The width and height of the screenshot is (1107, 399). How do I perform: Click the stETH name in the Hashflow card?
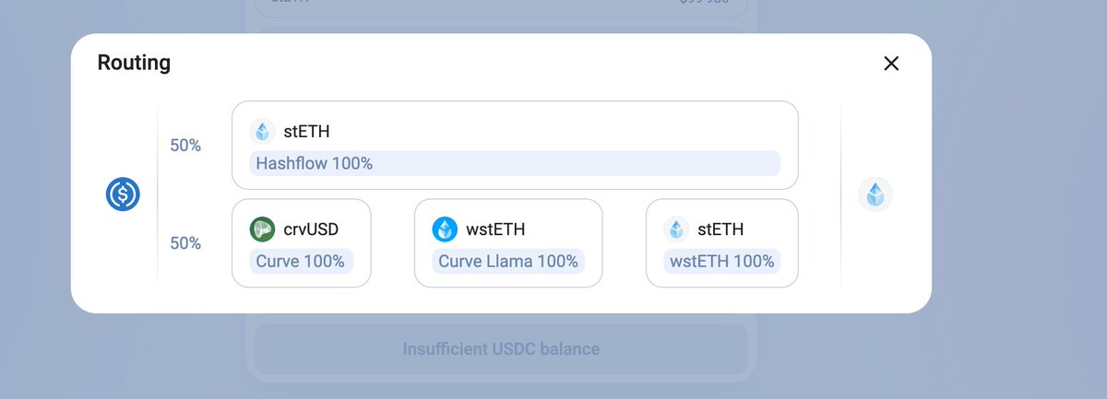click(306, 132)
